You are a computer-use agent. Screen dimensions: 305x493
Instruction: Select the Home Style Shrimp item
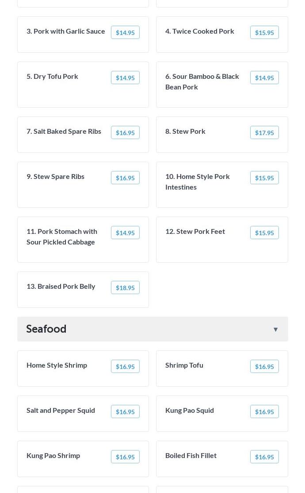[x=57, y=365]
